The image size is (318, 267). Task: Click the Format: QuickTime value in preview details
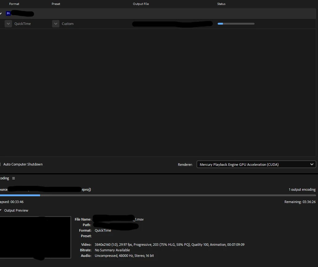click(x=103, y=230)
